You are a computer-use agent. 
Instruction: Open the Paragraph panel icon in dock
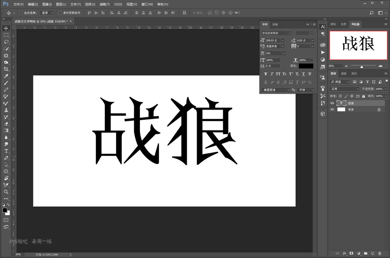tap(322, 34)
